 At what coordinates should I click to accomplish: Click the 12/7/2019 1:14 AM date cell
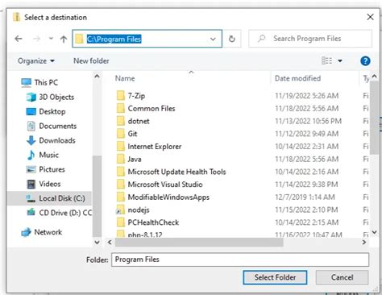tap(305, 197)
